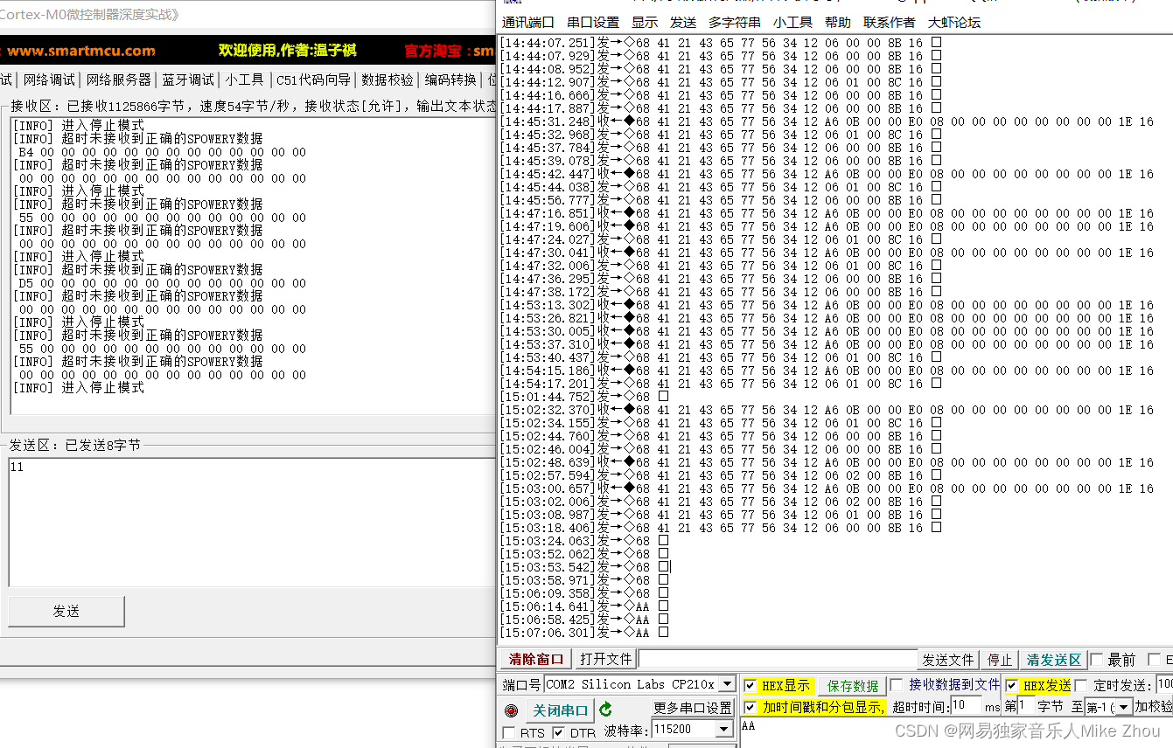Click the 关闭串口 button
1173x748 pixels.
(x=560, y=710)
